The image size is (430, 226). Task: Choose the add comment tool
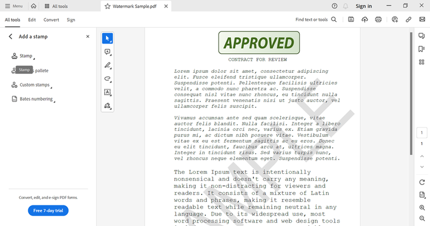(x=108, y=52)
